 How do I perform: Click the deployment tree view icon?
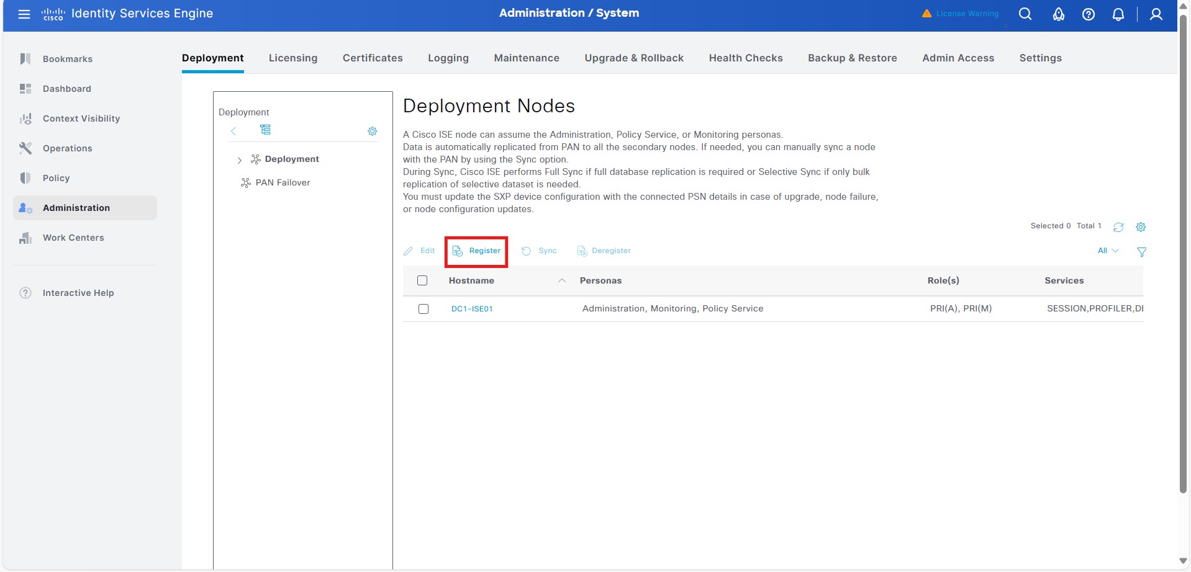pyautogui.click(x=265, y=130)
